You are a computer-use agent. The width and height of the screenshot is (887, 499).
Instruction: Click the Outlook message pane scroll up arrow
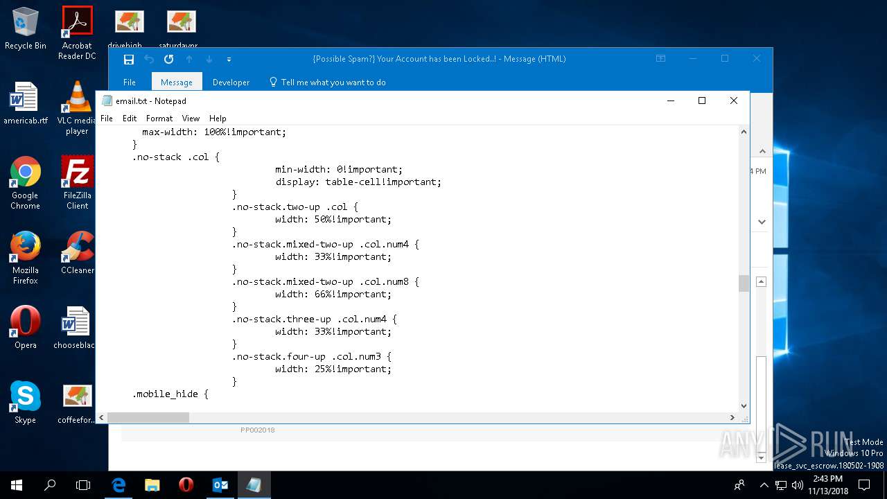point(762,282)
